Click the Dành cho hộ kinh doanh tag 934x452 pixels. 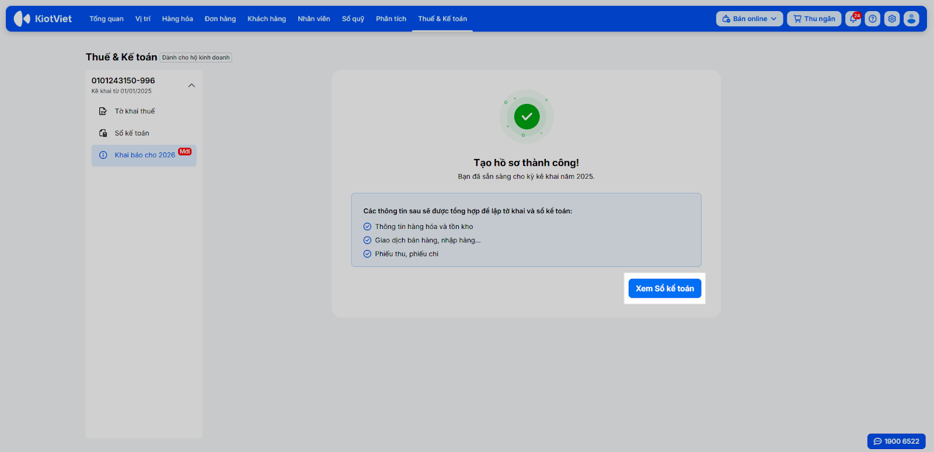click(x=196, y=58)
